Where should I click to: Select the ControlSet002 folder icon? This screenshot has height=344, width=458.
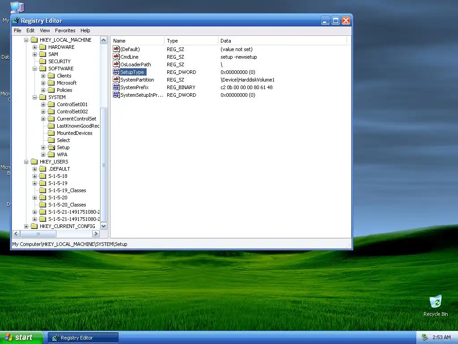51,112
